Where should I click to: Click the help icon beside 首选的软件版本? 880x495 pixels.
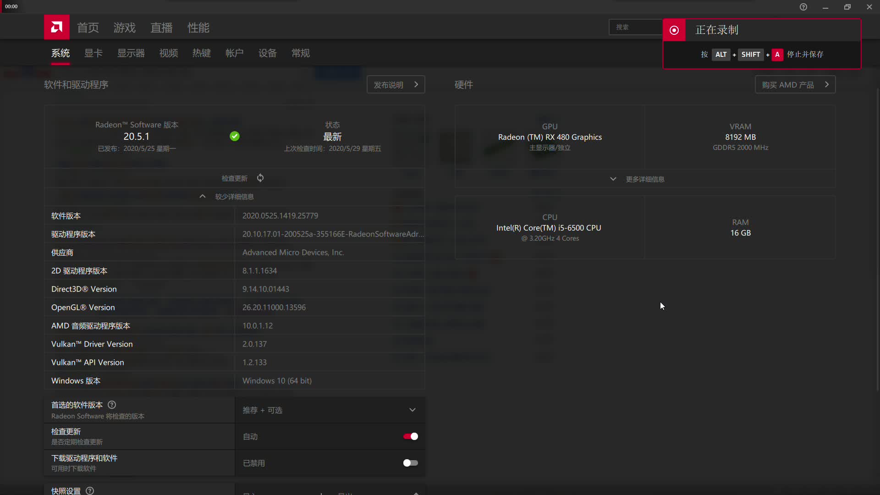pyautogui.click(x=111, y=405)
